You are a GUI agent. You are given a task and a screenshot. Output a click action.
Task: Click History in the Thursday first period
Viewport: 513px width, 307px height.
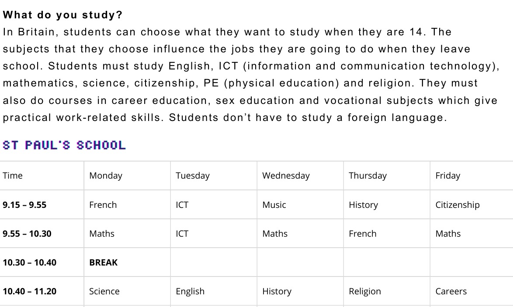364,205
